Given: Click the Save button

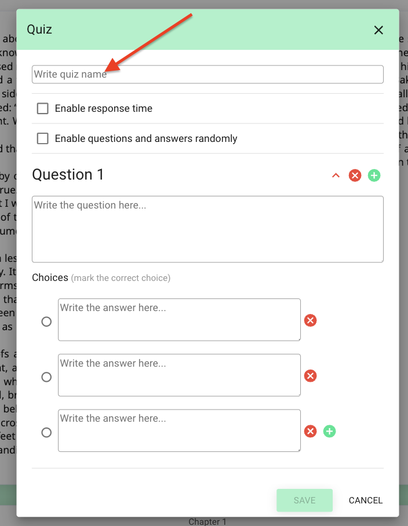Looking at the screenshot, I should click(304, 500).
